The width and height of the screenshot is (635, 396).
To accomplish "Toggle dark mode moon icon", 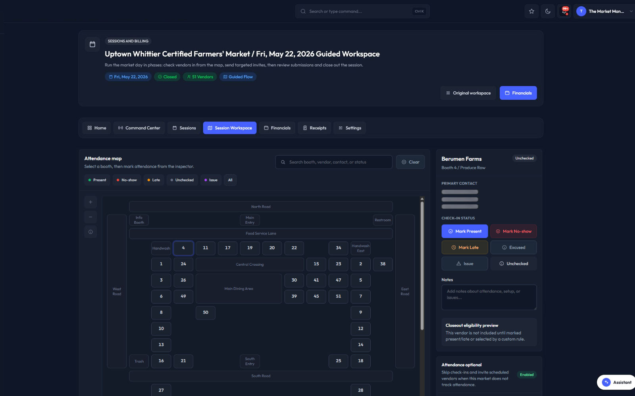I will pyautogui.click(x=548, y=11).
